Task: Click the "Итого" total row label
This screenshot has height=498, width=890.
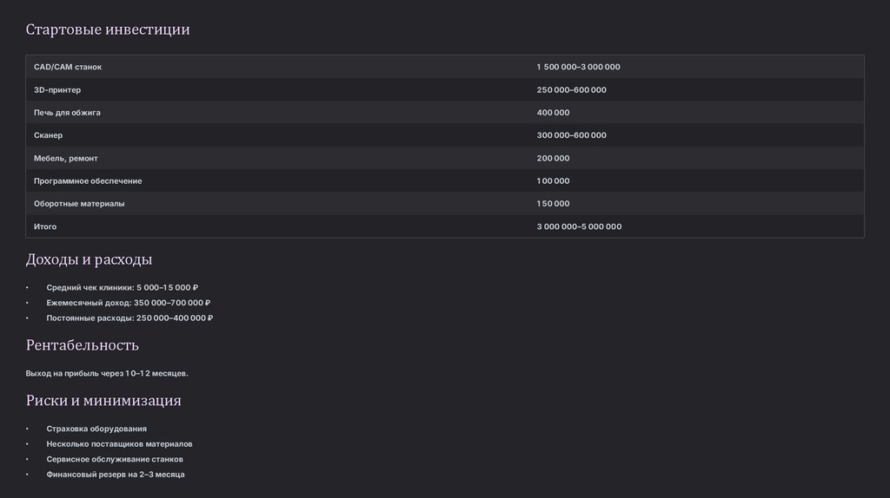Action: point(45,226)
